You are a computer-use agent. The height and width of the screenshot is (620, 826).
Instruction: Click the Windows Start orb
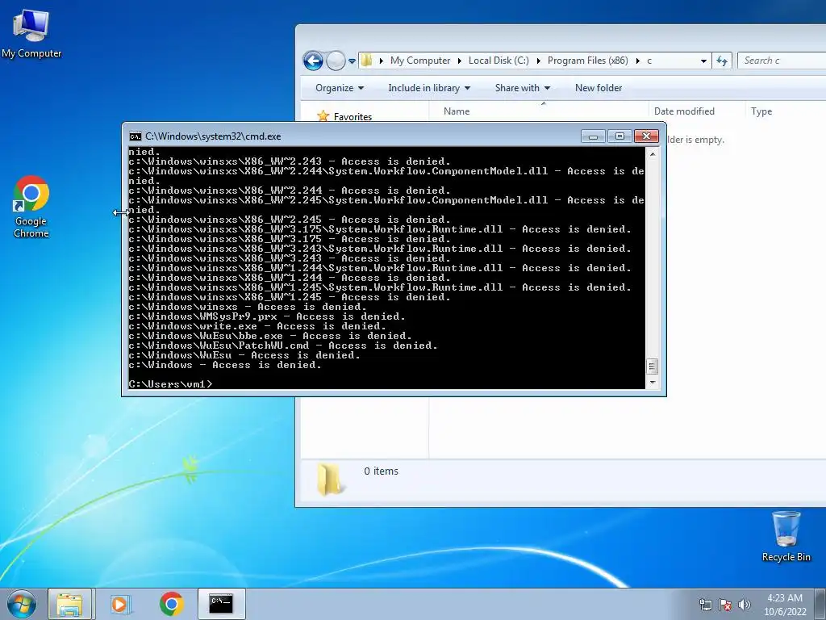point(22,604)
